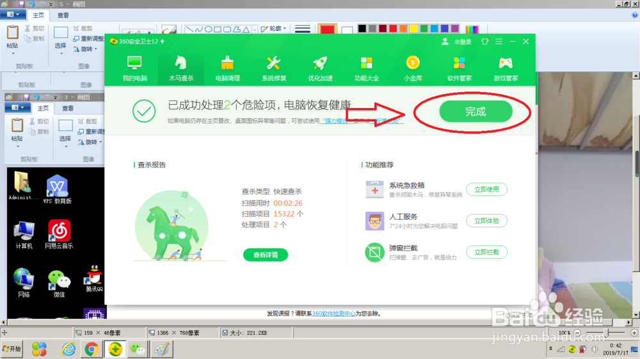
Task: Switch to 查看 tab in top Paint window
Action: point(63,15)
